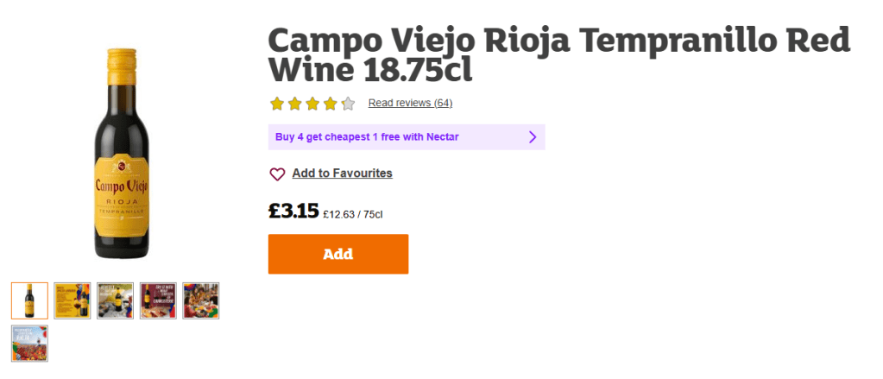Select the vineyard landscape thumbnail
Screen dimensions: 883x379
pos(29,343)
